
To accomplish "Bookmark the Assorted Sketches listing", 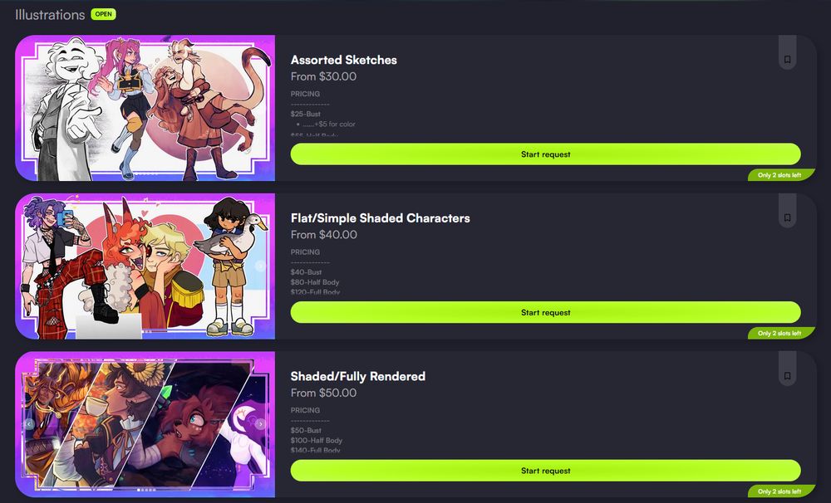I will (787, 59).
